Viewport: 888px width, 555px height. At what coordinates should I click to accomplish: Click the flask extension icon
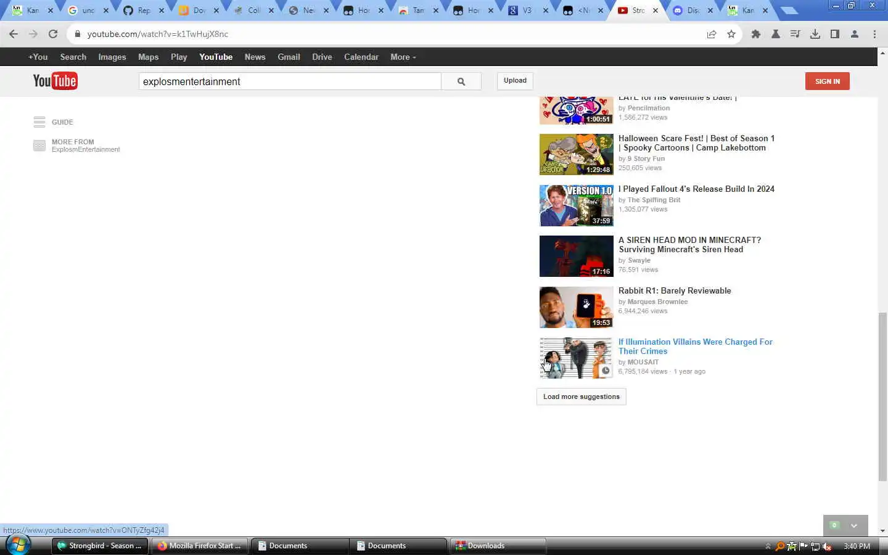click(x=776, y=34)
